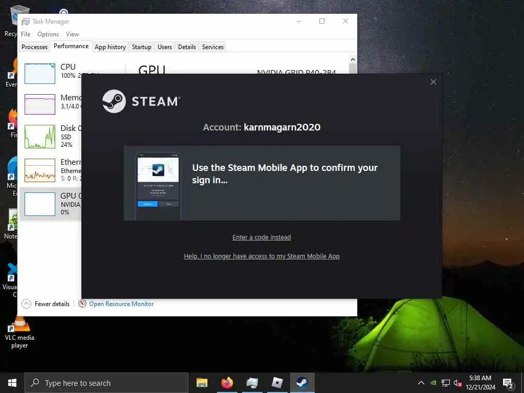Select Performance tab in Task Manager
Image resolution: width=524 pixels, height=393 pixels.
coord(71,46)
